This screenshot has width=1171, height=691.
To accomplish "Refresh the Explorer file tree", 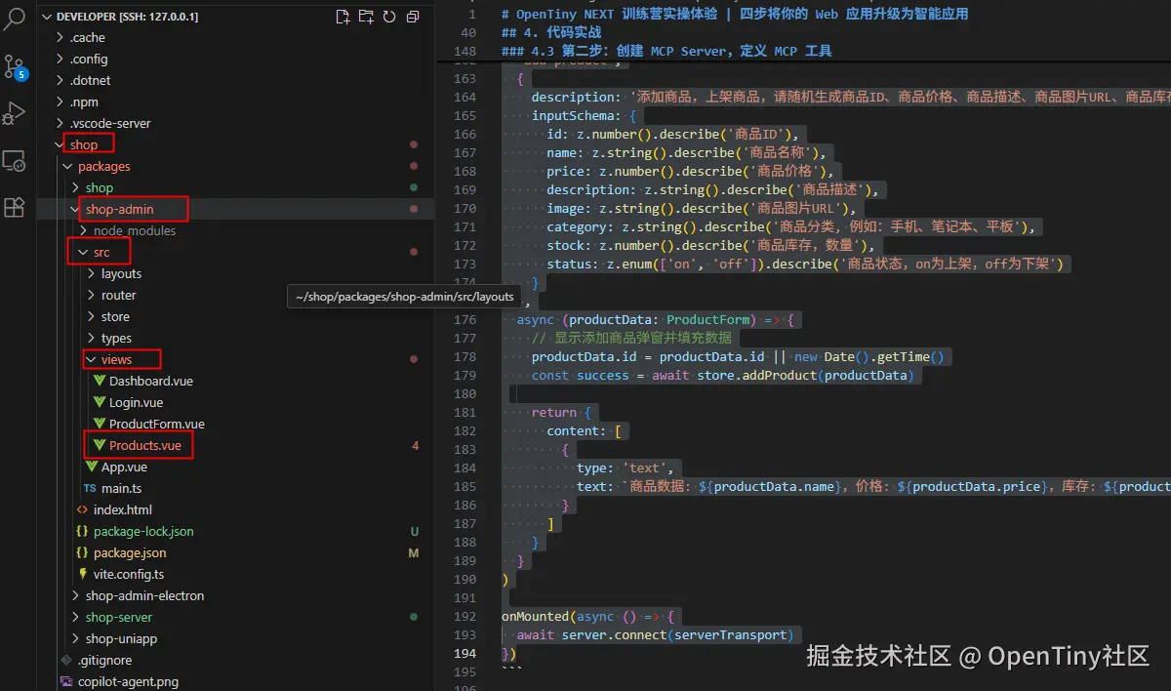I will pos(389,17).
